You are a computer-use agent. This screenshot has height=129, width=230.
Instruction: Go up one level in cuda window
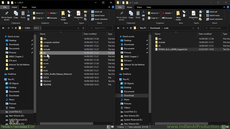point(131,28)
